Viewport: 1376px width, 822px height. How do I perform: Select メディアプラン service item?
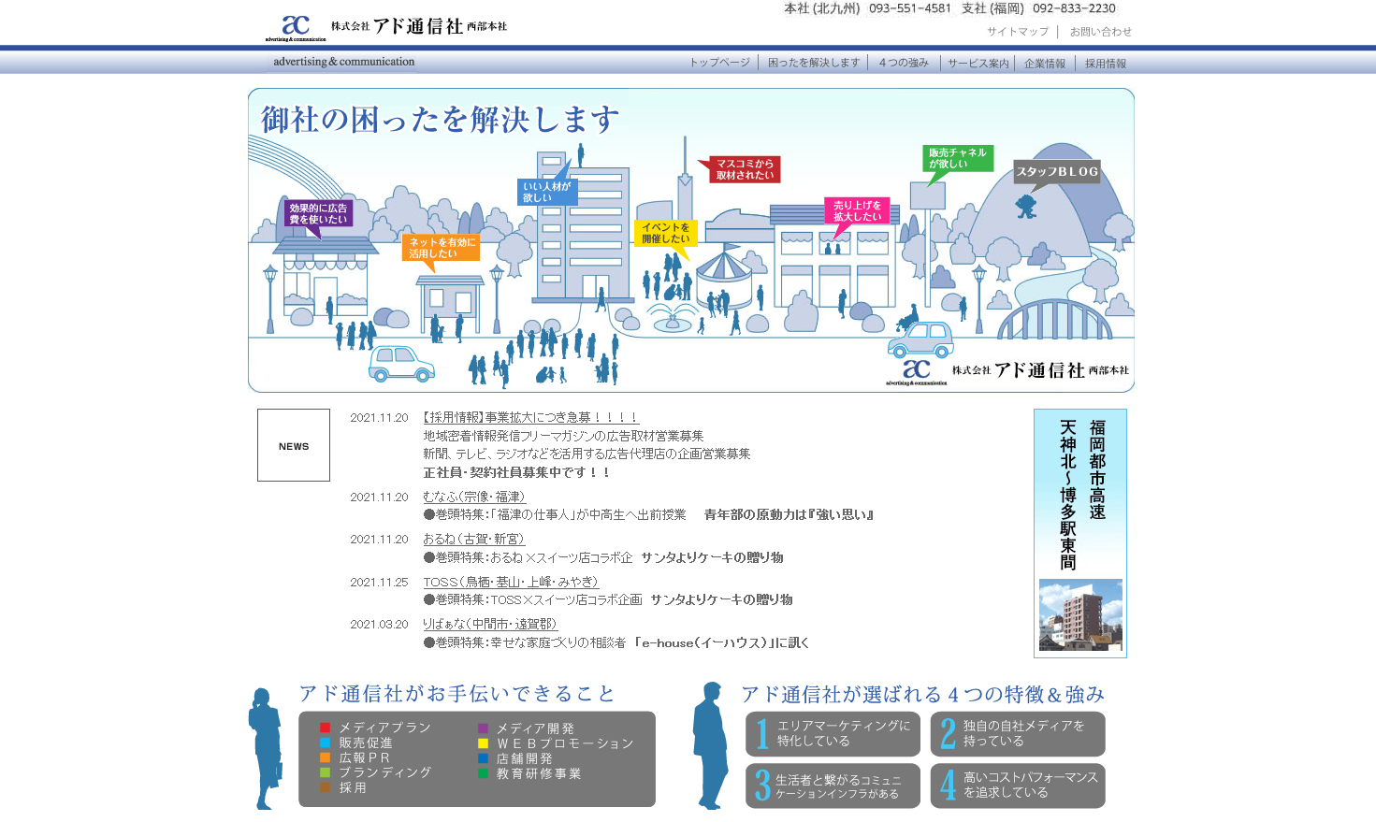pos(375,728)
